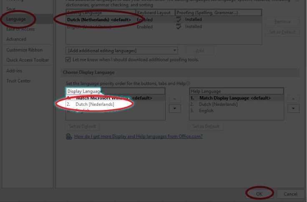The height and width of the screenshot is (202, 307).
Task: Go to Trust Center section
Action: point(18,81)
